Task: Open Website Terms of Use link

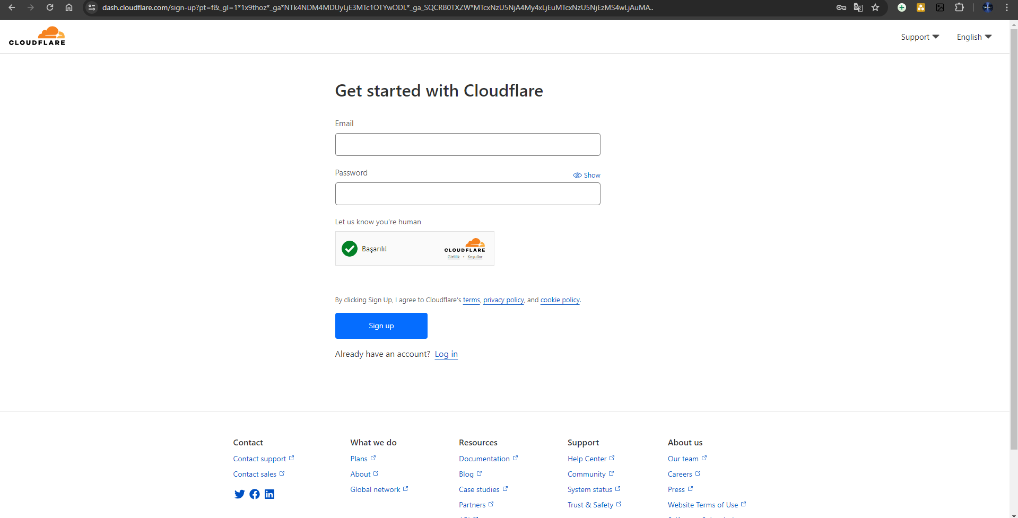Action: (707, 505)
